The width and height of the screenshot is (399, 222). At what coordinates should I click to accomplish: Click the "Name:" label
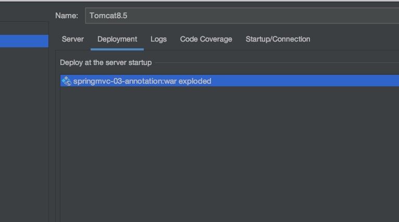click(67, 16)
